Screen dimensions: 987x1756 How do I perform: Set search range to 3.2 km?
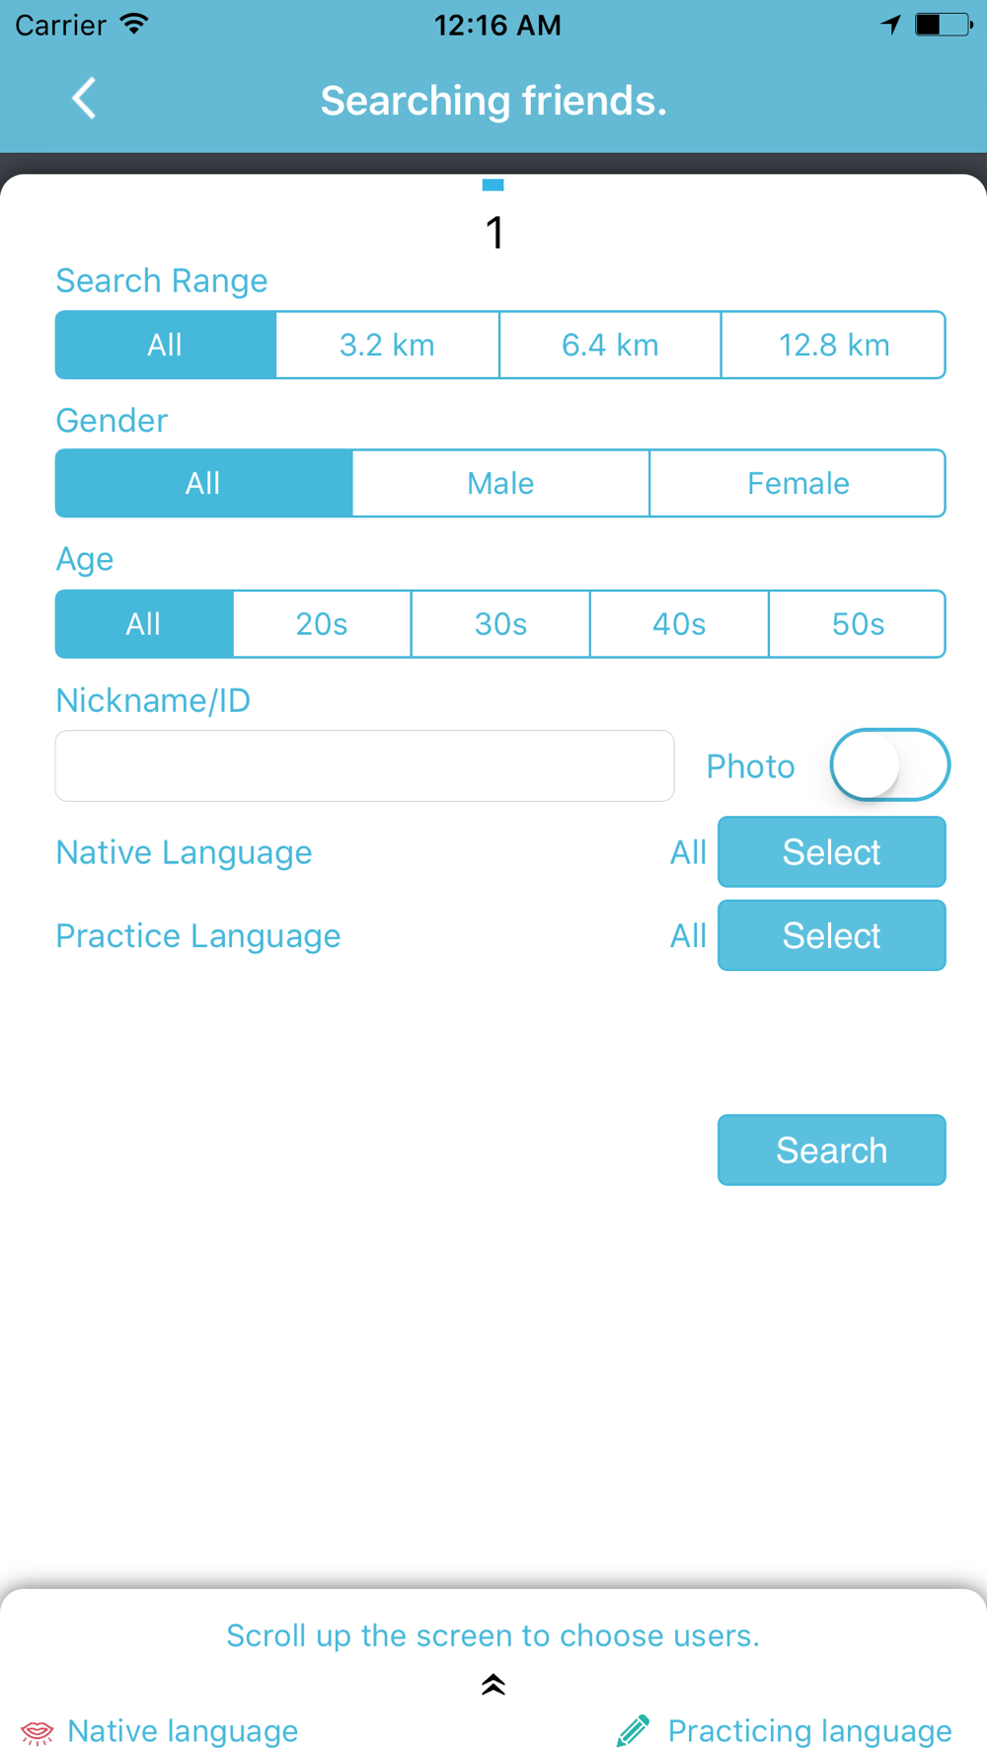(x=387, y=346)
